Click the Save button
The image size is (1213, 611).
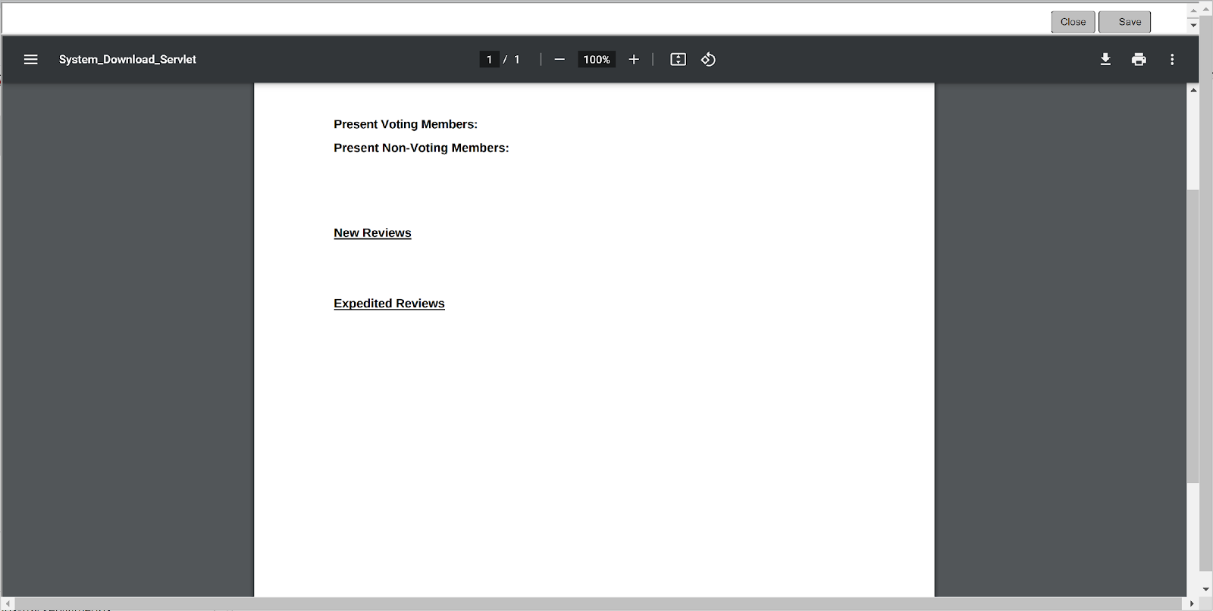click(1125, 22)
